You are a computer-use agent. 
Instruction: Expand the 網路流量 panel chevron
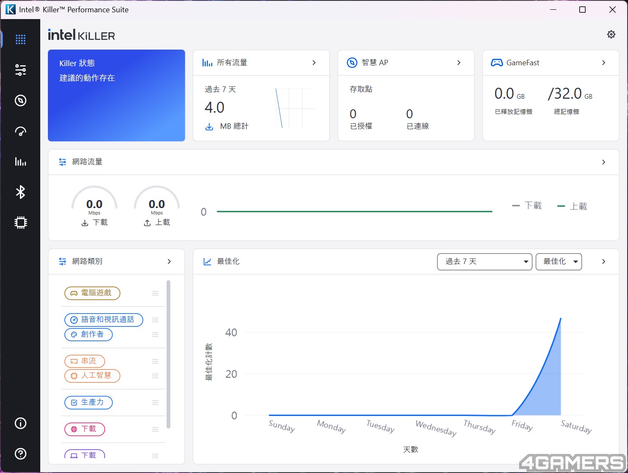(604, 162)
